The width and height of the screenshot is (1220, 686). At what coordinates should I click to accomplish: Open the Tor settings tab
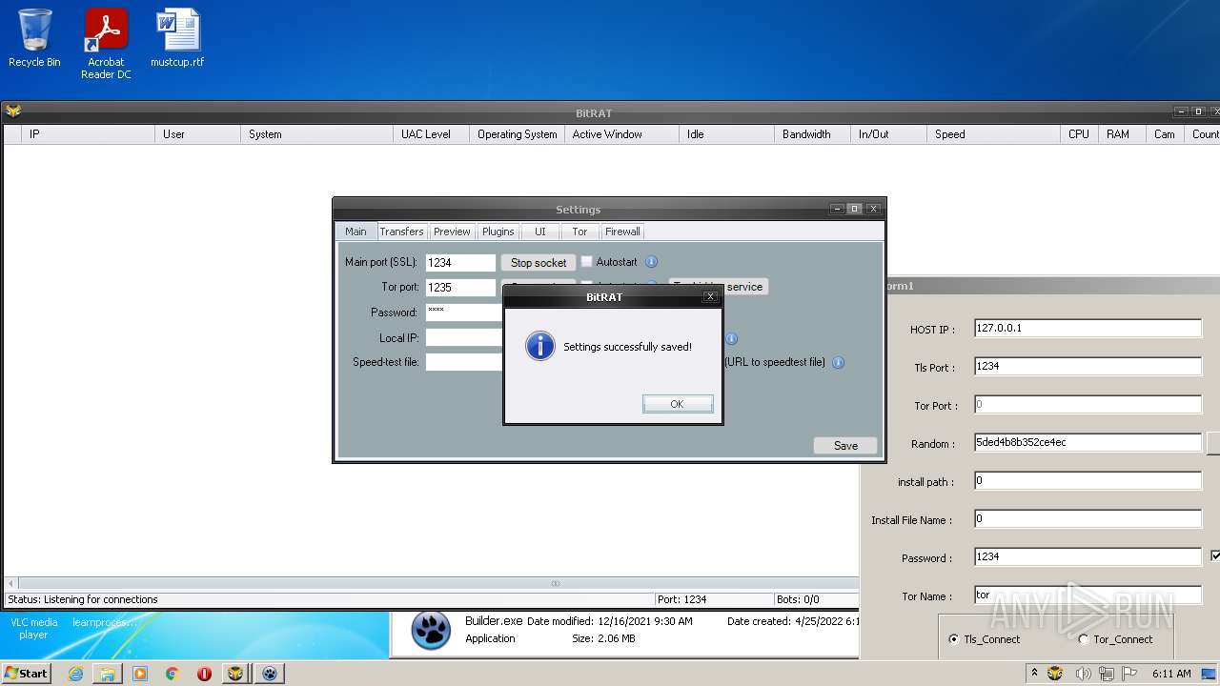(x=579, y=232)
